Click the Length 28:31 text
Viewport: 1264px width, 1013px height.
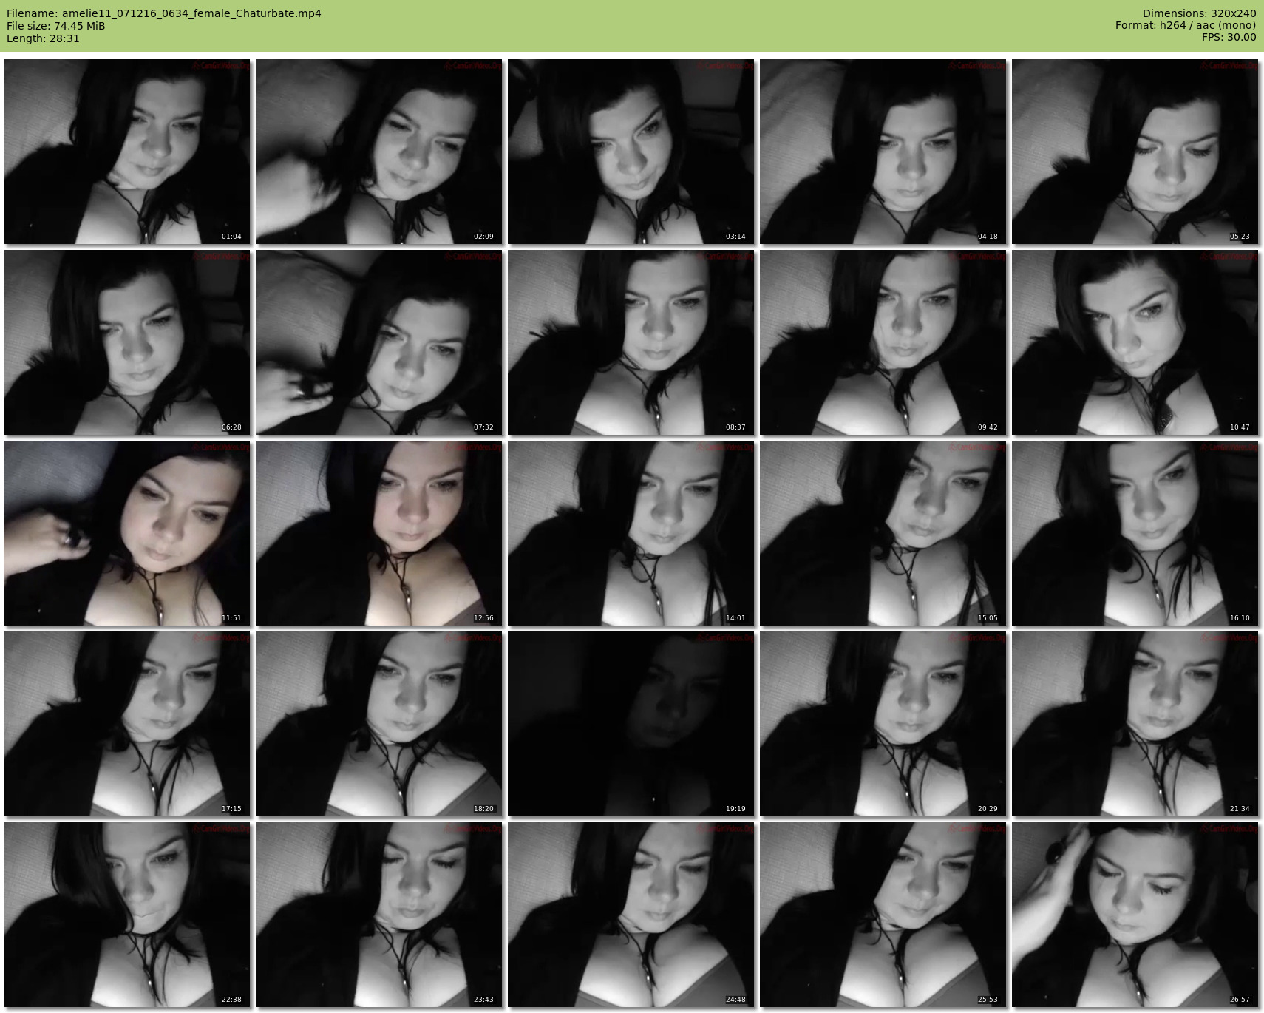coord(43,38)
